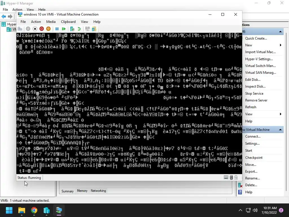Expand the New submenu arrow
Screen dimensions: 289x217
[281, 45]
